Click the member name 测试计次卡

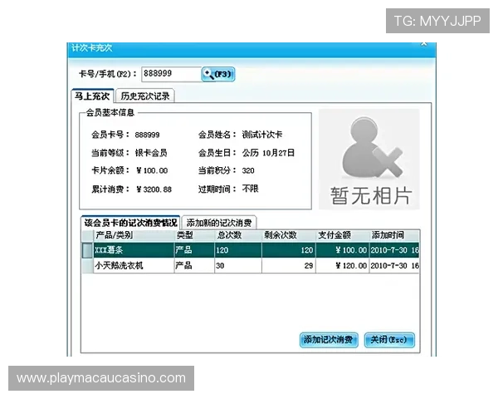[x=262, y=135]
